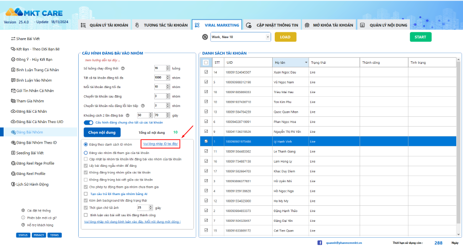Screen dimensions: 463x246
Task: Click the Họ tên column dropdown arrow
Action: pos(306,63)
